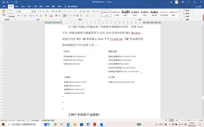Viewport: 204px width, 127px height.
Task: Click the numbered list button
Action: click(x=70, y=11)
